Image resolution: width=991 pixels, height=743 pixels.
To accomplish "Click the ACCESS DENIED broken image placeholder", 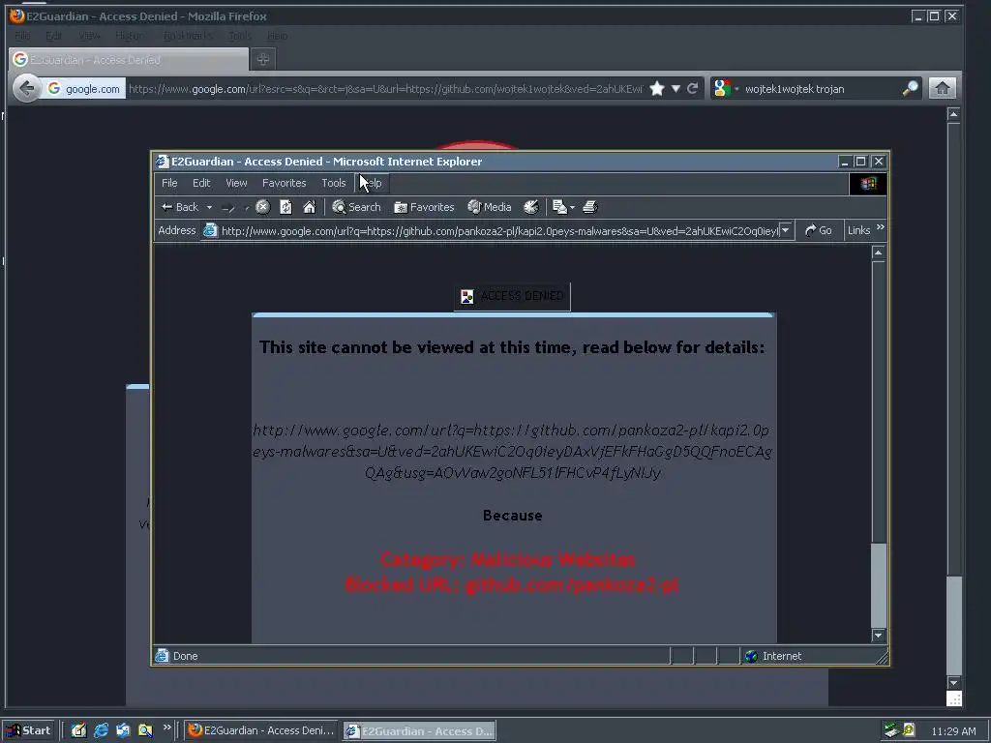I will pyautogui.click(x=512, y=296).
